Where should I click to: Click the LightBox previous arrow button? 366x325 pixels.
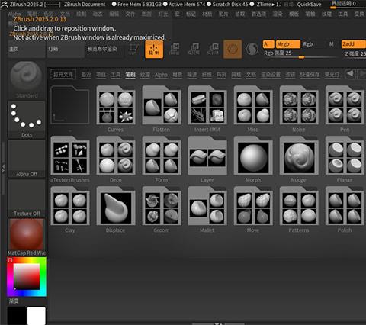point(350,74)
